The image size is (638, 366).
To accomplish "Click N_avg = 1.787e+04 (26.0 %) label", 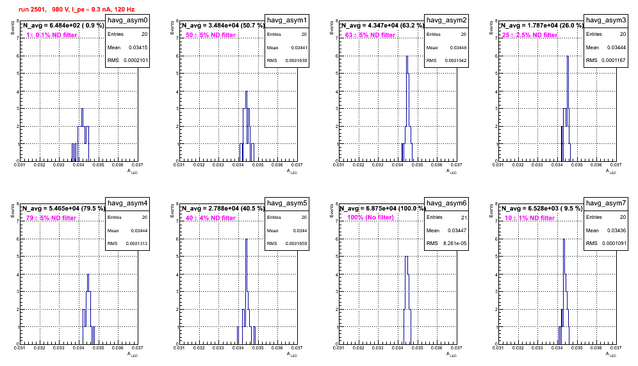I will [542, 25].
